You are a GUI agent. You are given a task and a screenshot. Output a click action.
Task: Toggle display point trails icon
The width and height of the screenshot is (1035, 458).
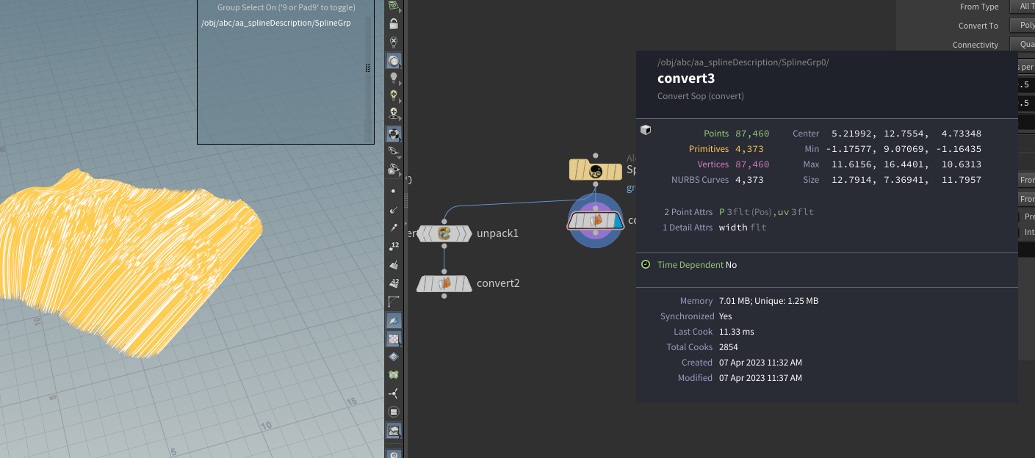tap(394, 228)
